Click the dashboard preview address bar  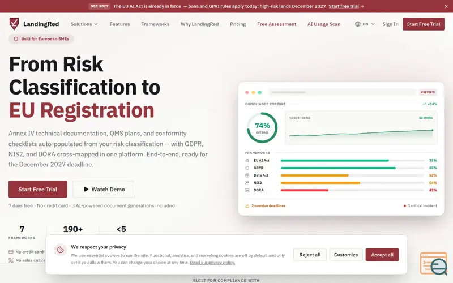343,92
